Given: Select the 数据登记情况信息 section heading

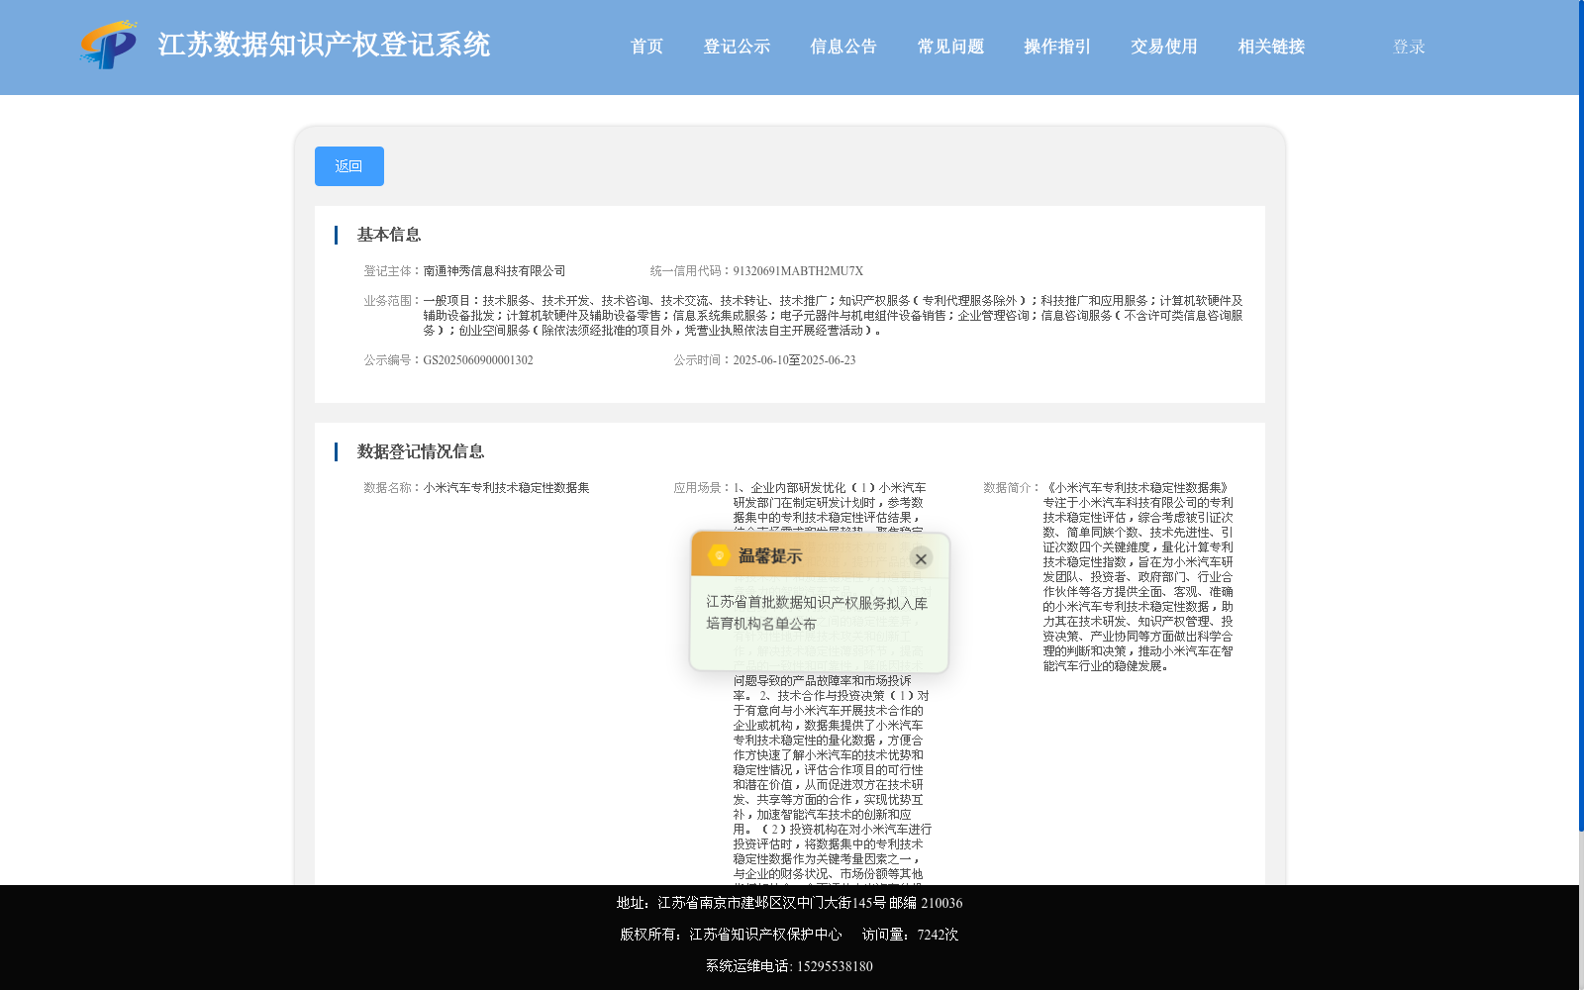Looking at the screenshot, I should [x=421, y=451].
